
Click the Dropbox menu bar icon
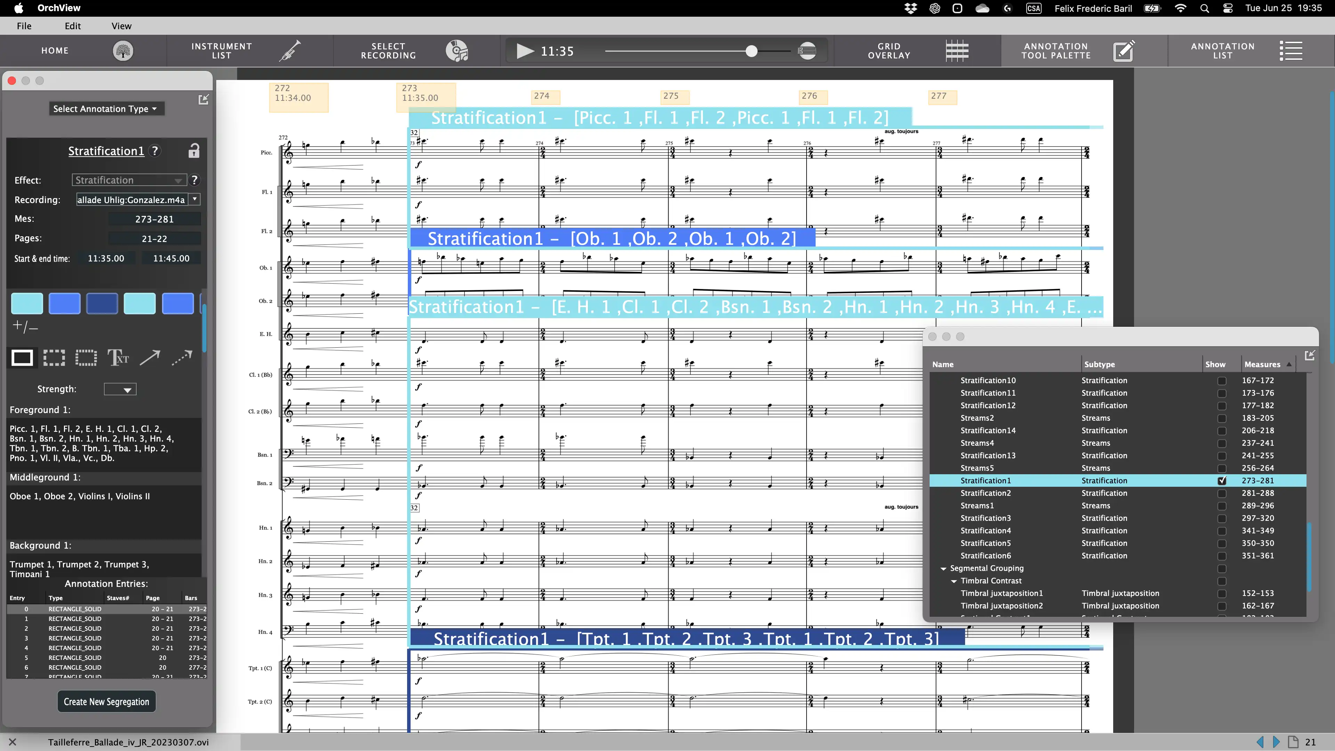(x=911, y=8)
